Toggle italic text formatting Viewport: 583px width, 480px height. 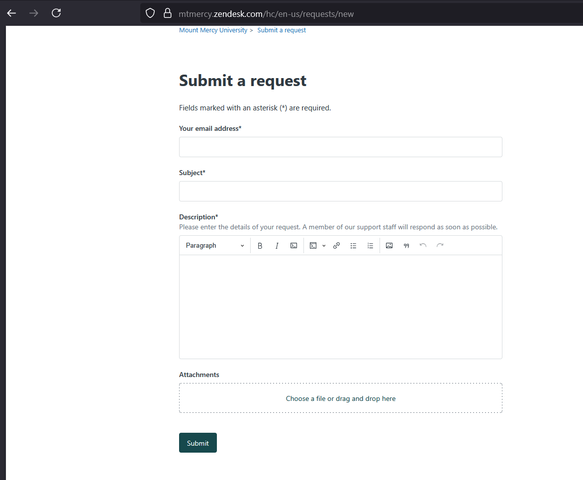(277, 246)
